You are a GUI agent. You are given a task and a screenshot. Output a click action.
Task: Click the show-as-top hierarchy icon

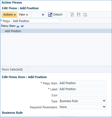[79, 15]
